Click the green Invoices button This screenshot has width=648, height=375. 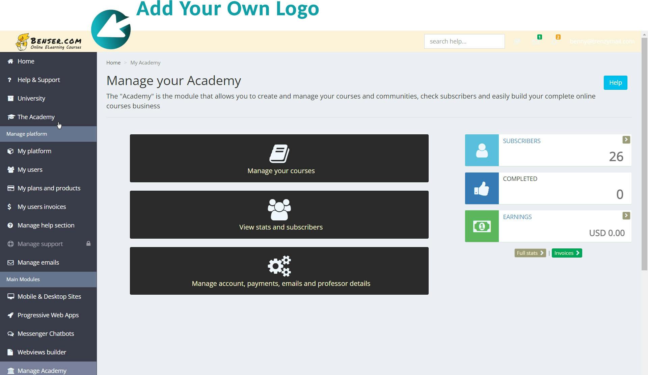[x=566, y=253]
